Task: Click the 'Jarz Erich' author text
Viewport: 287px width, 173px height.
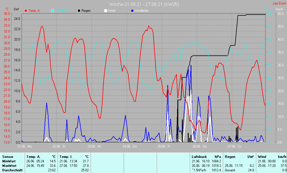Action: (279, 3)
